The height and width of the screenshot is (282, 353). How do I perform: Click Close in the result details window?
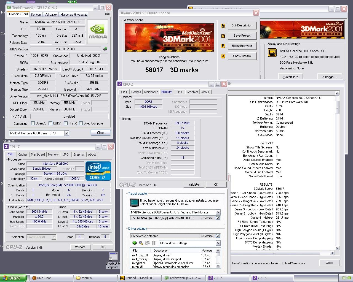point(329,263)
